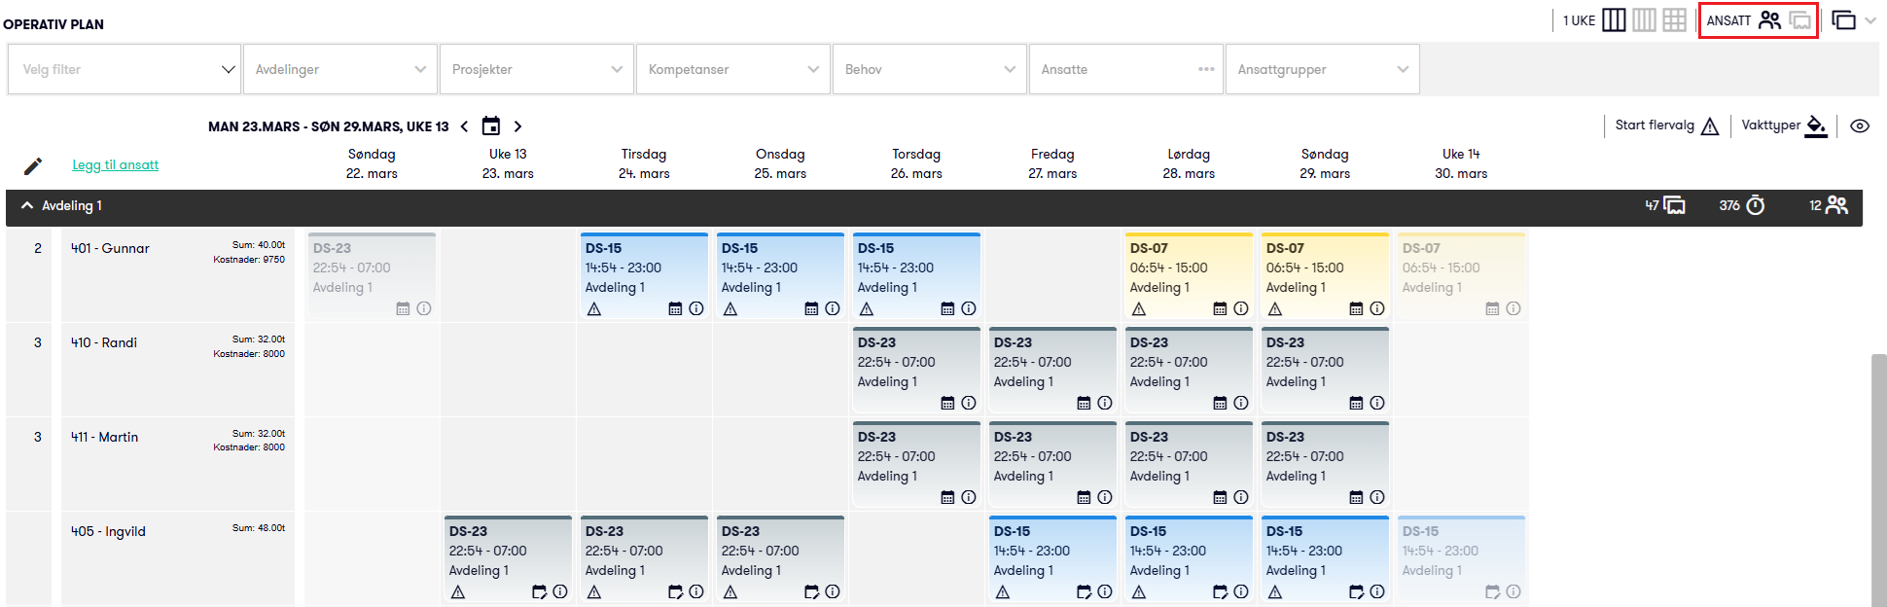
Task: Open the Ansatte selector with three dots
Action: tap(1125, 69)
